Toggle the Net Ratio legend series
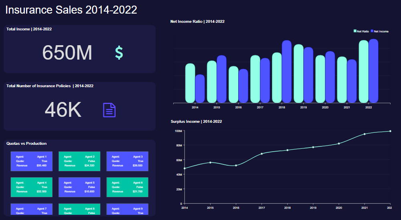401x220 pixels. pos(363,31)
